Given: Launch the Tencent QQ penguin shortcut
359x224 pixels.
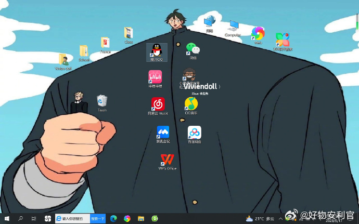Looking at the screenshot, I should point(157,51).
